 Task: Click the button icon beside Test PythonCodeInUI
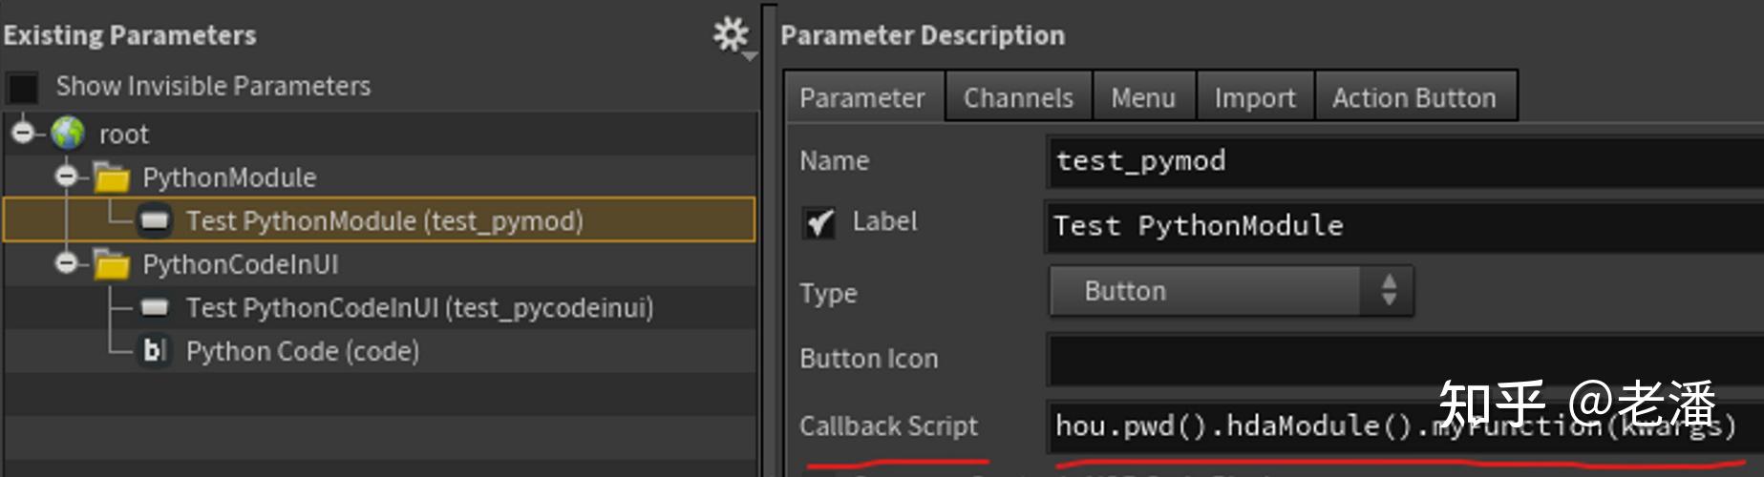tap(155, 308)
